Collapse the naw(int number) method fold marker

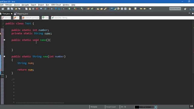point(4,56)
